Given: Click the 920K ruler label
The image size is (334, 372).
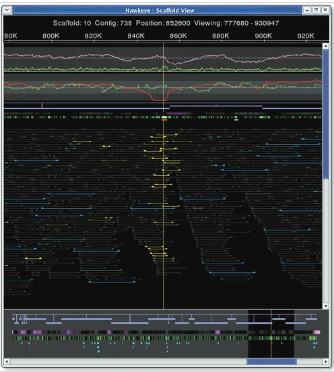Looking at the screenshot, I should (306, 36).
